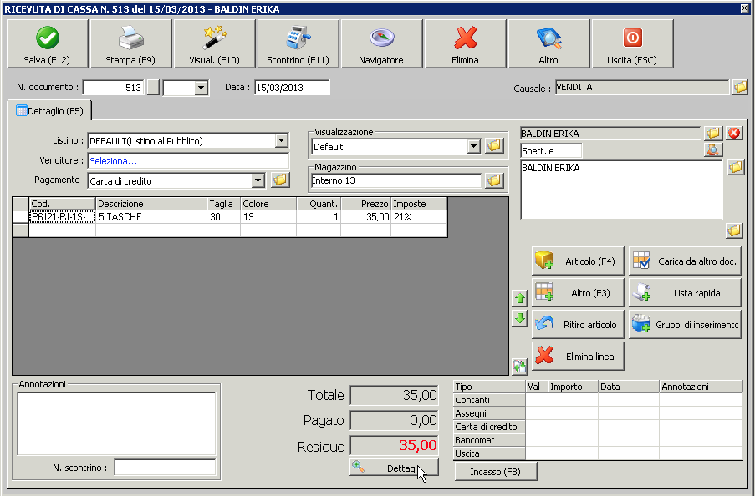Click the Quant. column header

point(319,204)
